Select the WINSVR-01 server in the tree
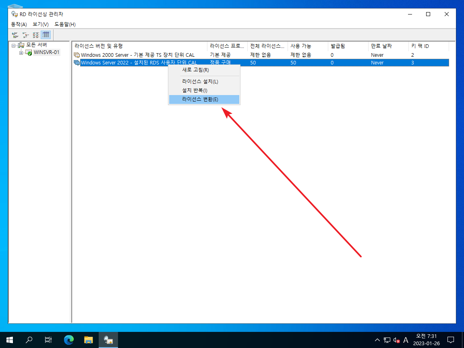The width and height of the screenshot is (464, 348). tap(46, 52)
